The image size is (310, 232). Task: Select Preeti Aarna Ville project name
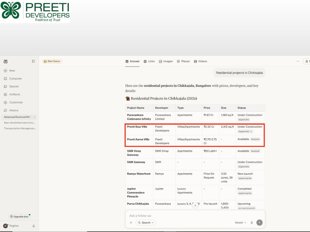pos(138,139)
